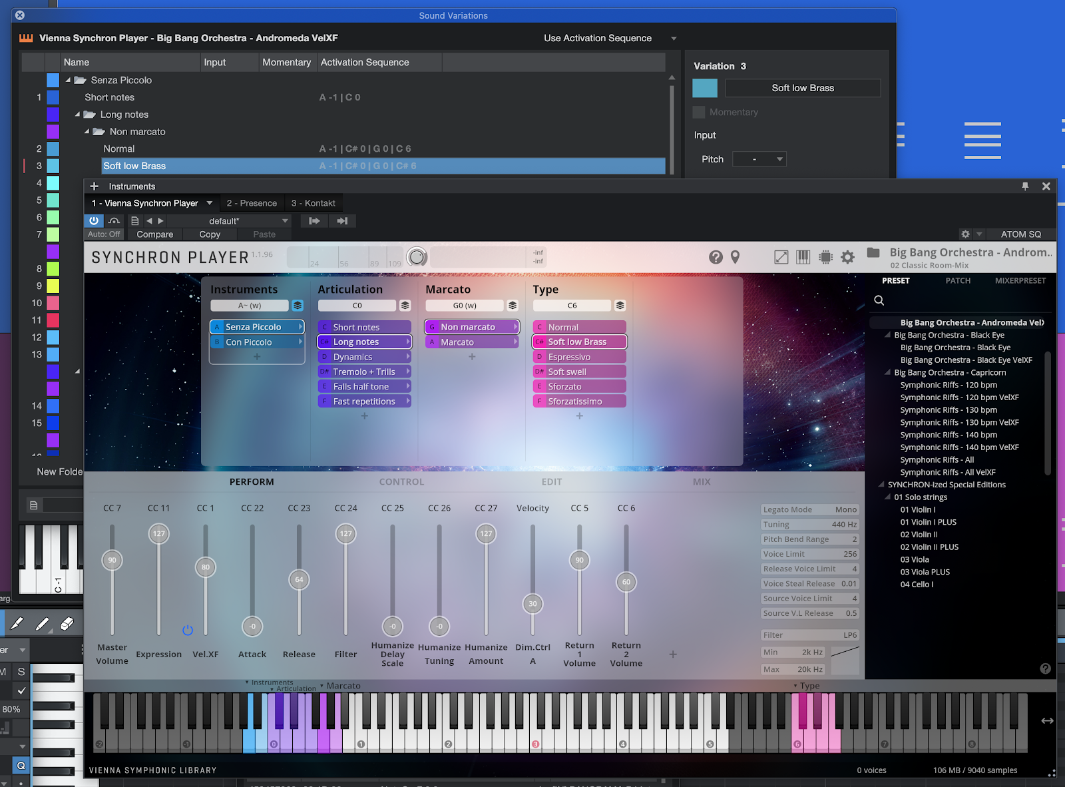Select the paint pencil tool in editor toolbar
The image size is (1065, 787).
[x=42, y=624]
